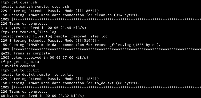Click the removed_files.log 1505 bytes line
This screenshot has height=98, width=201.
tap(81, 45)
